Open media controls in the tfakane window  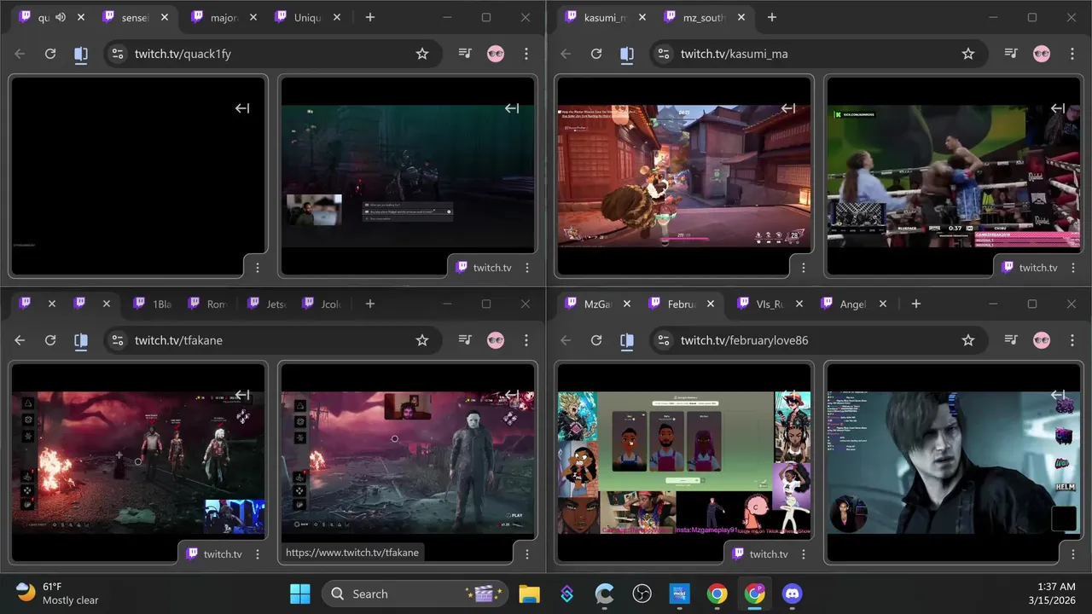pyautogui.click(x=465, y=340)
